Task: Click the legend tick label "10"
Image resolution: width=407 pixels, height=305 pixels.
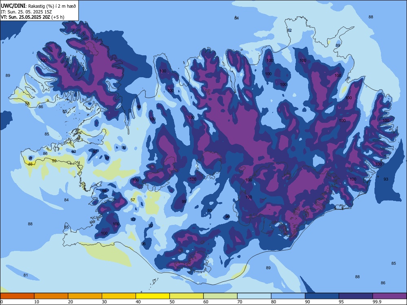Action: 37,302
